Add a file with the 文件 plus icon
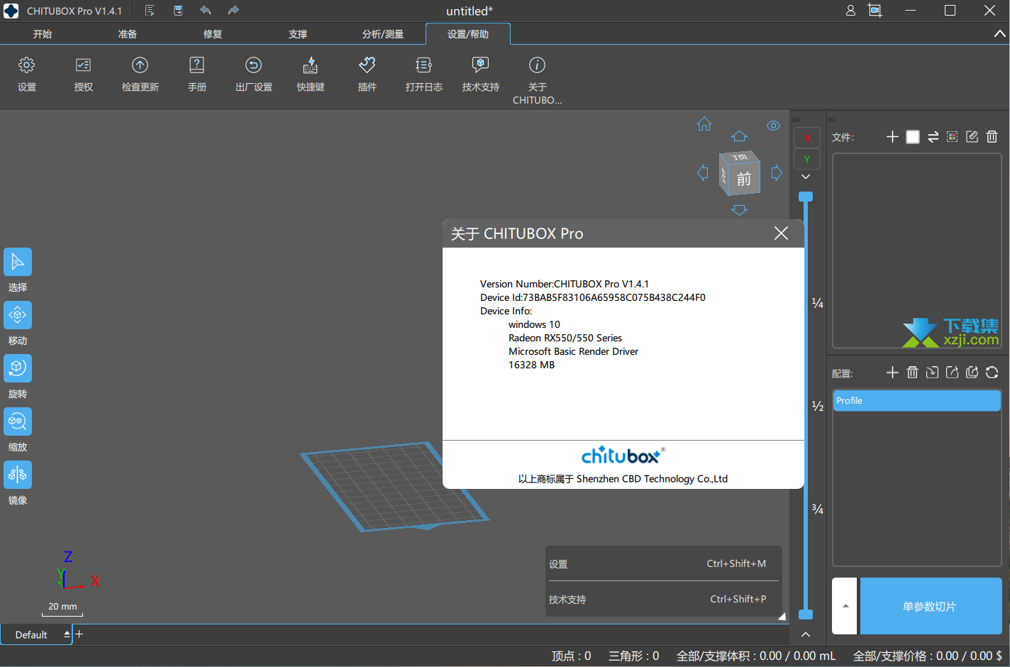Viewport: 1010px width, 667px height. 892,137
